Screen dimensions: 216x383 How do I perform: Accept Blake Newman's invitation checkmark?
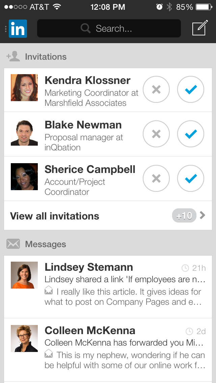[191, 134]
